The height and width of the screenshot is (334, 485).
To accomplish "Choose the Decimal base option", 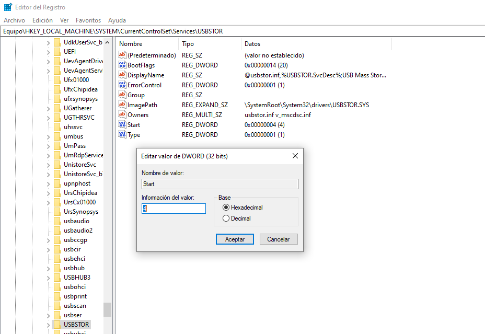I will (226, 218).
